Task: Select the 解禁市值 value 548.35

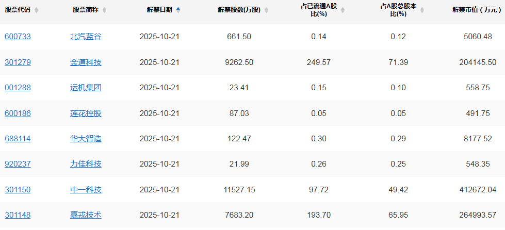Action: point(478,165)
